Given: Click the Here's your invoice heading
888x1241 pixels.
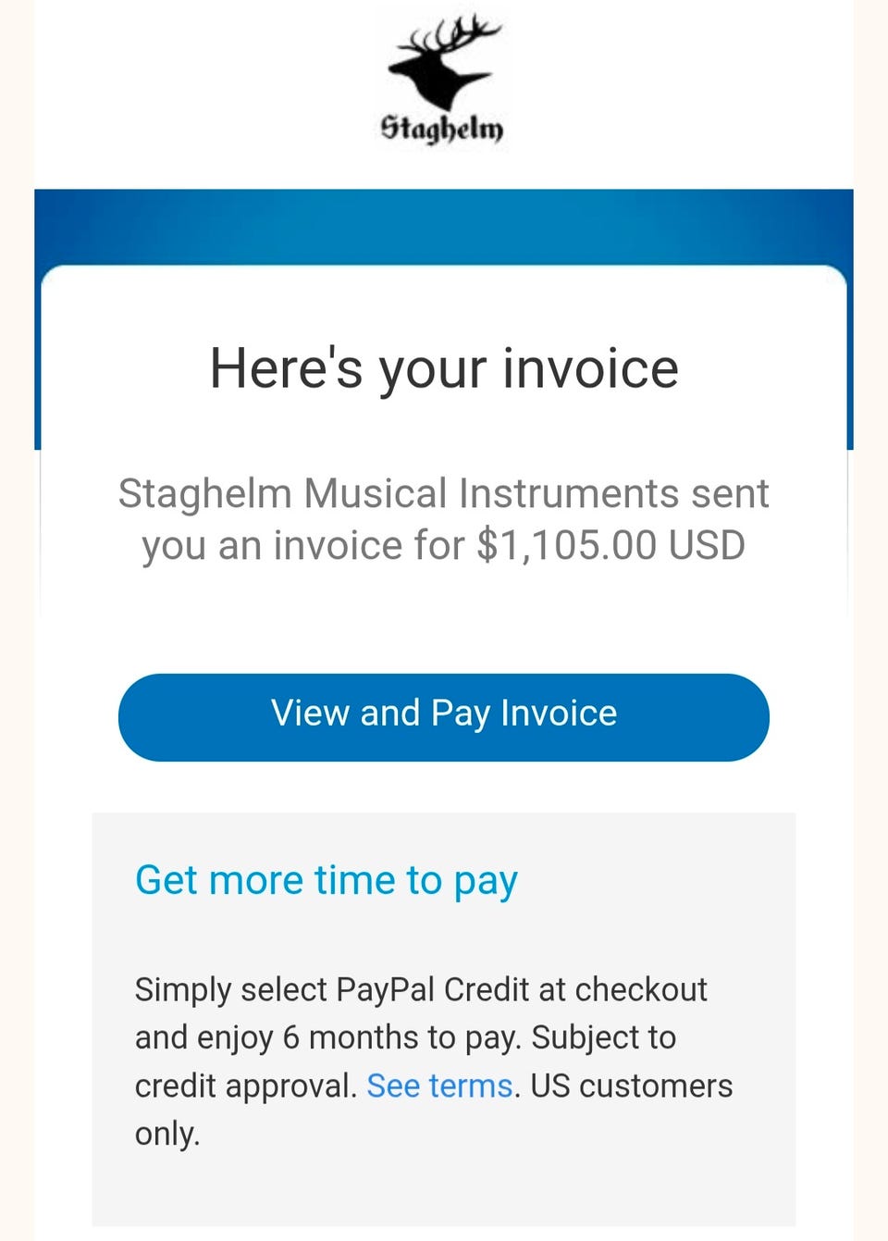Looking at the screenshot, I should click(444, 369).
